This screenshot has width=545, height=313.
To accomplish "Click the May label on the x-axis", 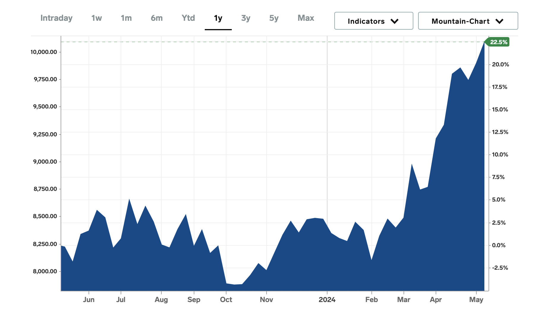I will 478,300.
